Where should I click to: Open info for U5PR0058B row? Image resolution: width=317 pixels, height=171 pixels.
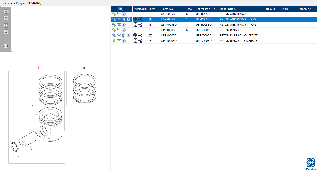click(128, 19)
